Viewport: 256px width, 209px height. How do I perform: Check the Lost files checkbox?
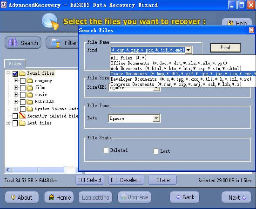click(x=15, y=123)
